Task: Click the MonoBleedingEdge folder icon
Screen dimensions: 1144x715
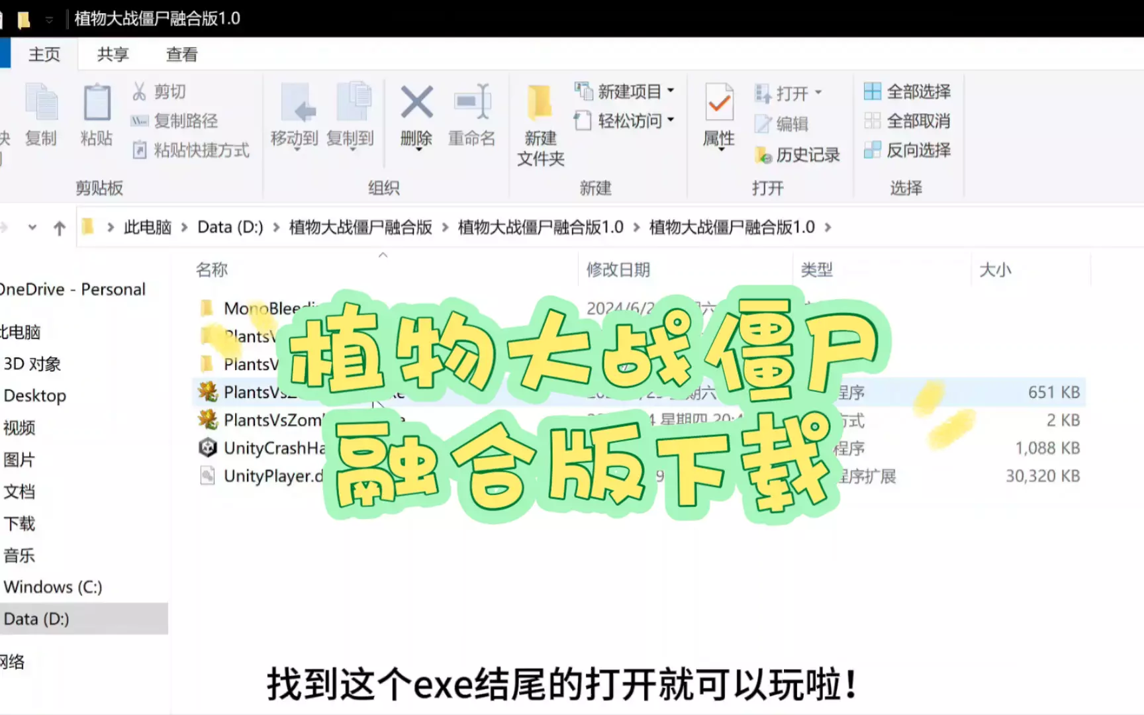Action: [207, 308]
